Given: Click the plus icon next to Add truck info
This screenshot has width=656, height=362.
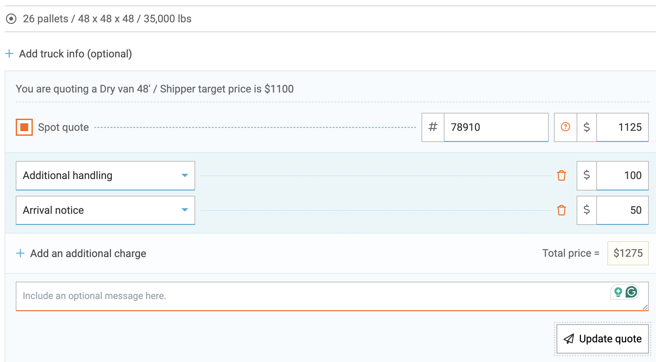Looking at the screenshot, I should (x=9, y=53).
